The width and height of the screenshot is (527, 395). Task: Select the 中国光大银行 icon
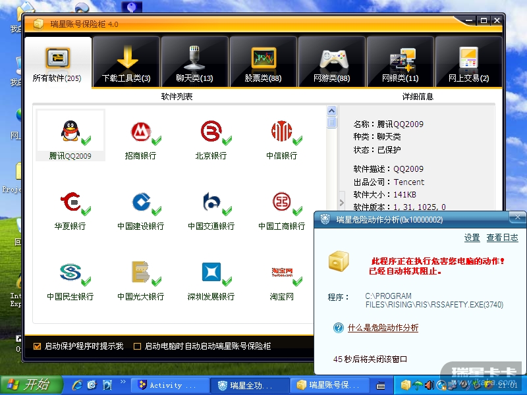(140, 271)
